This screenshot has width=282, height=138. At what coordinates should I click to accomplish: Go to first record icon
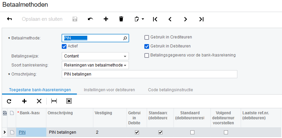[x=155, y=19]
